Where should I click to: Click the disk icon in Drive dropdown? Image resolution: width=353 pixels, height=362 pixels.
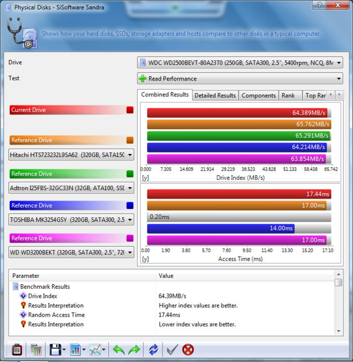[143, 62]
